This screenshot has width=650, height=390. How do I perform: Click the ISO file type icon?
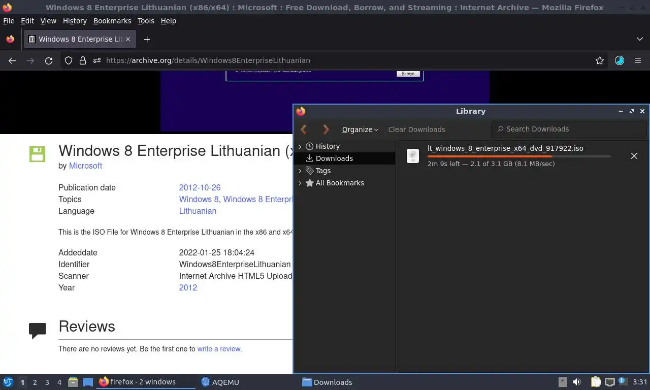[413, 156]
